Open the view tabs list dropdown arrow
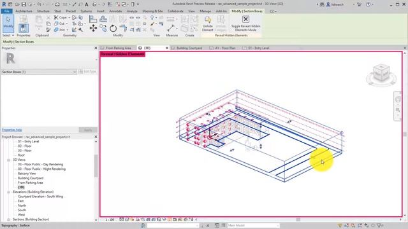This screenshot has width=408, height=229. [405, 48]
